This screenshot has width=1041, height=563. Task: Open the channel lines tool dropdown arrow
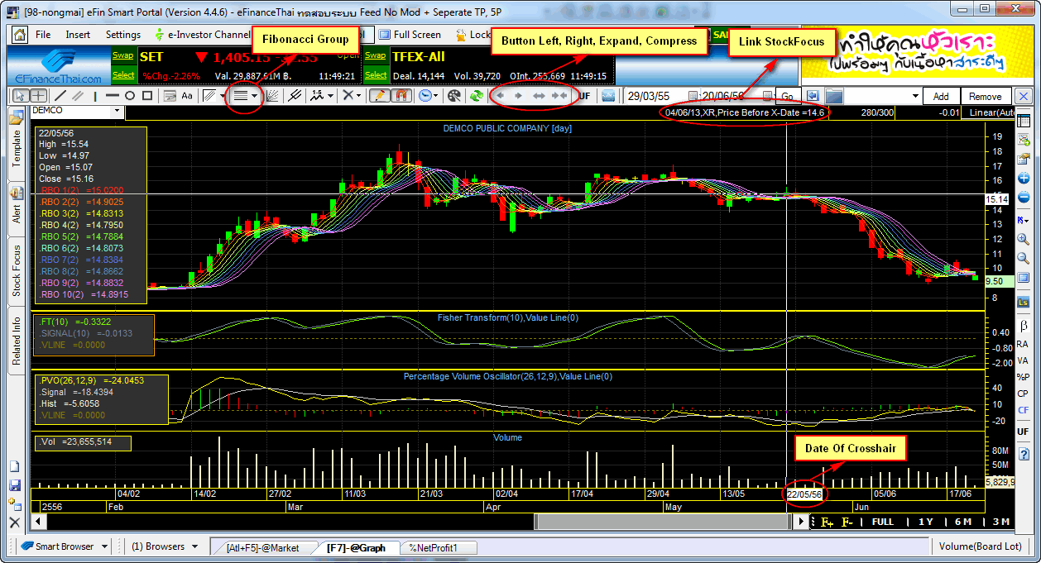tap(223, 96)
